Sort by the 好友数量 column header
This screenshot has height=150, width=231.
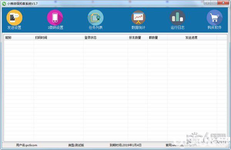pos(137,38)
